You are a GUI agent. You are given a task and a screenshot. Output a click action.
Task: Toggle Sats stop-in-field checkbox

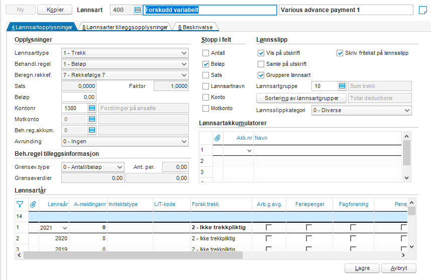pyautogui.click(x=205, y=75)
